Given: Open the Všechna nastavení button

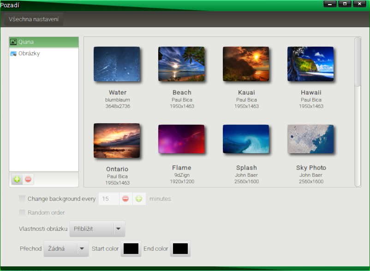Looking at the screenshot, I should pyautogui.click(x=34, y=19).
